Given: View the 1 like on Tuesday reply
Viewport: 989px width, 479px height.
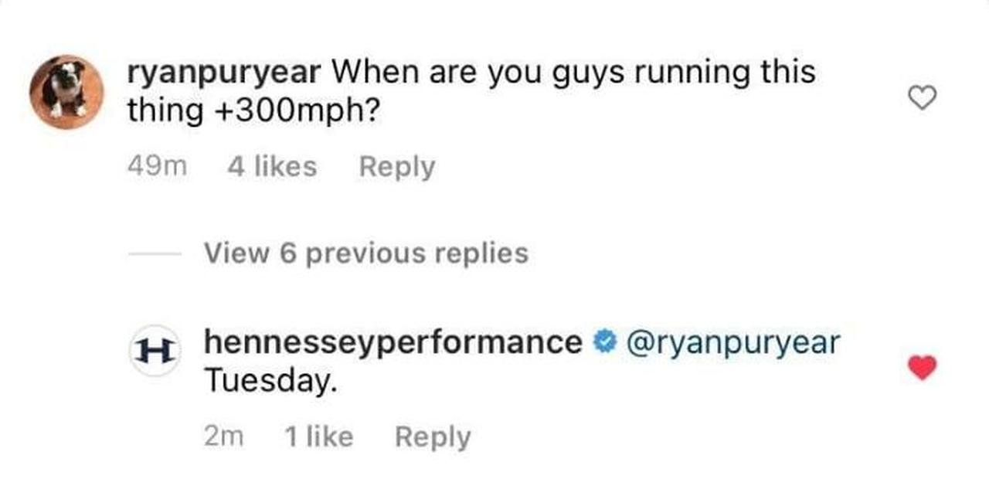Looking at the screenshot, I should (318, 437).
